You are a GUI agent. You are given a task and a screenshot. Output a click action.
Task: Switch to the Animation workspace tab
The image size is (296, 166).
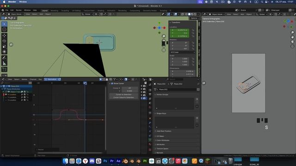coord(111,11)
